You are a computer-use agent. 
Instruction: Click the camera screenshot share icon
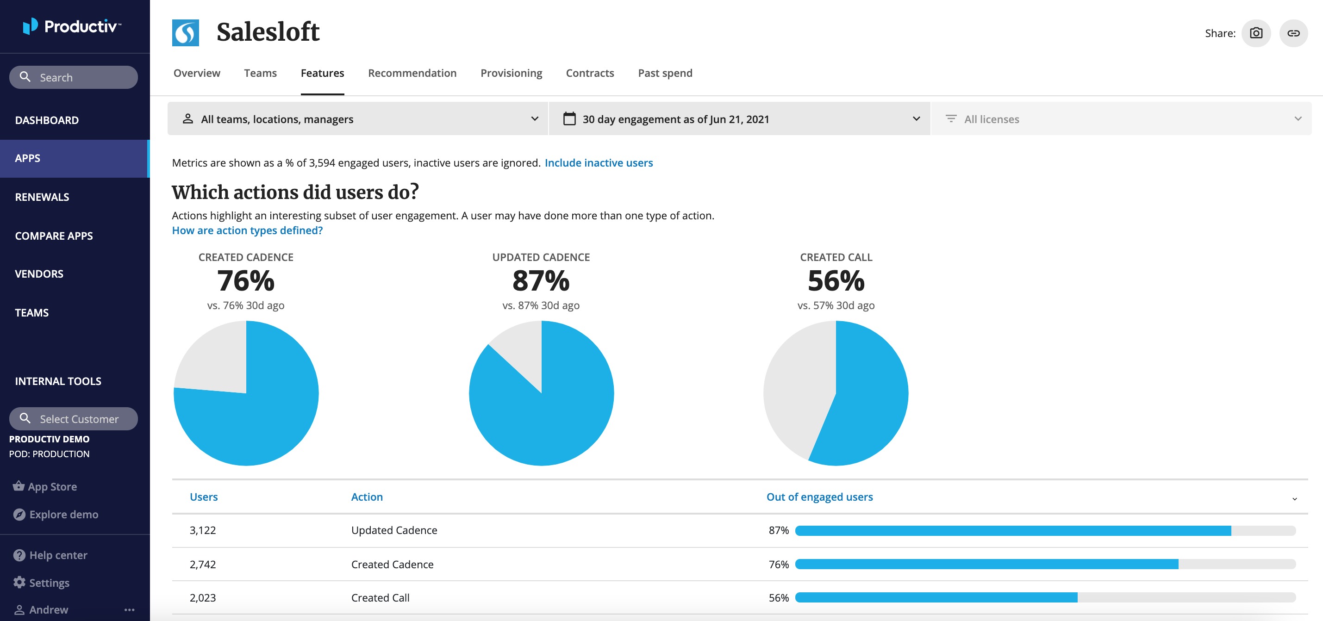tap(1256, 33)
